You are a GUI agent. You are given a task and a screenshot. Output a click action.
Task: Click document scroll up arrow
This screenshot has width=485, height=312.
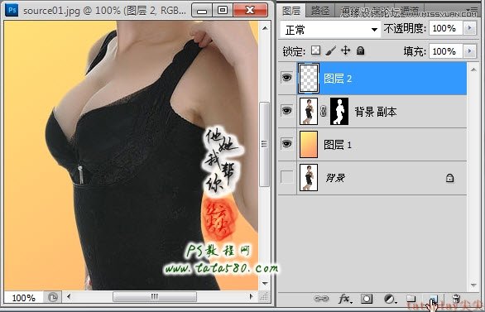coord(265,28)
